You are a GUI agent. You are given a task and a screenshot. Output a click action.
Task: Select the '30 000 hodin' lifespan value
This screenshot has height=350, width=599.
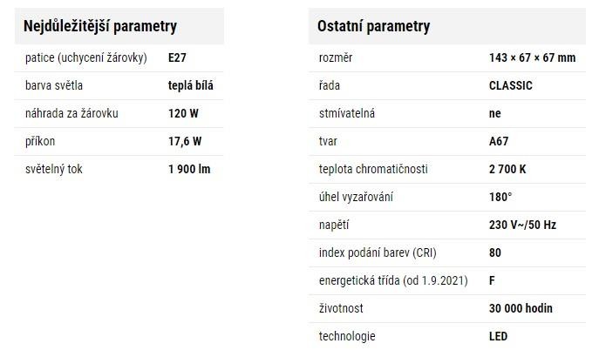tap(521, 308)
